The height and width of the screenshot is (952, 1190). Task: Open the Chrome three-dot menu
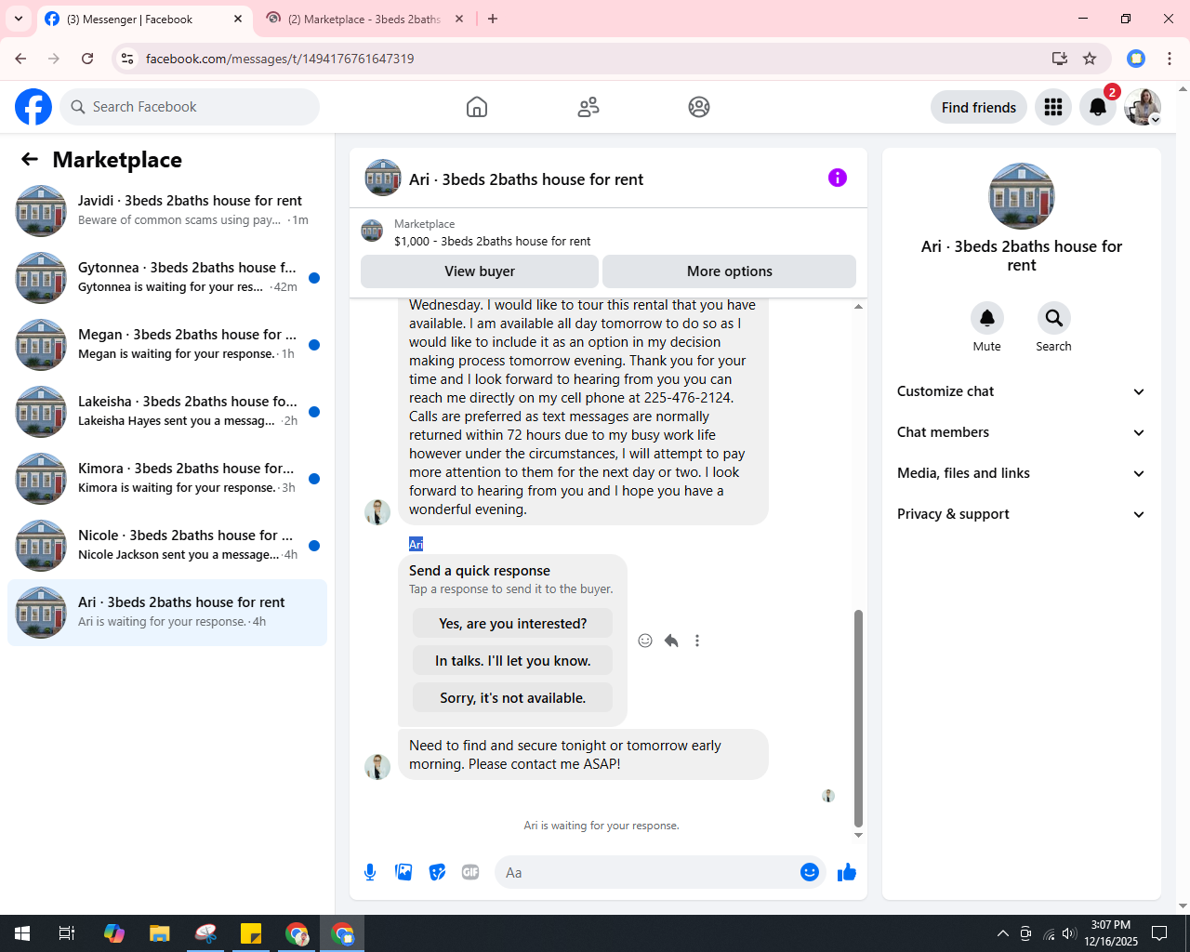(1170, 59)
